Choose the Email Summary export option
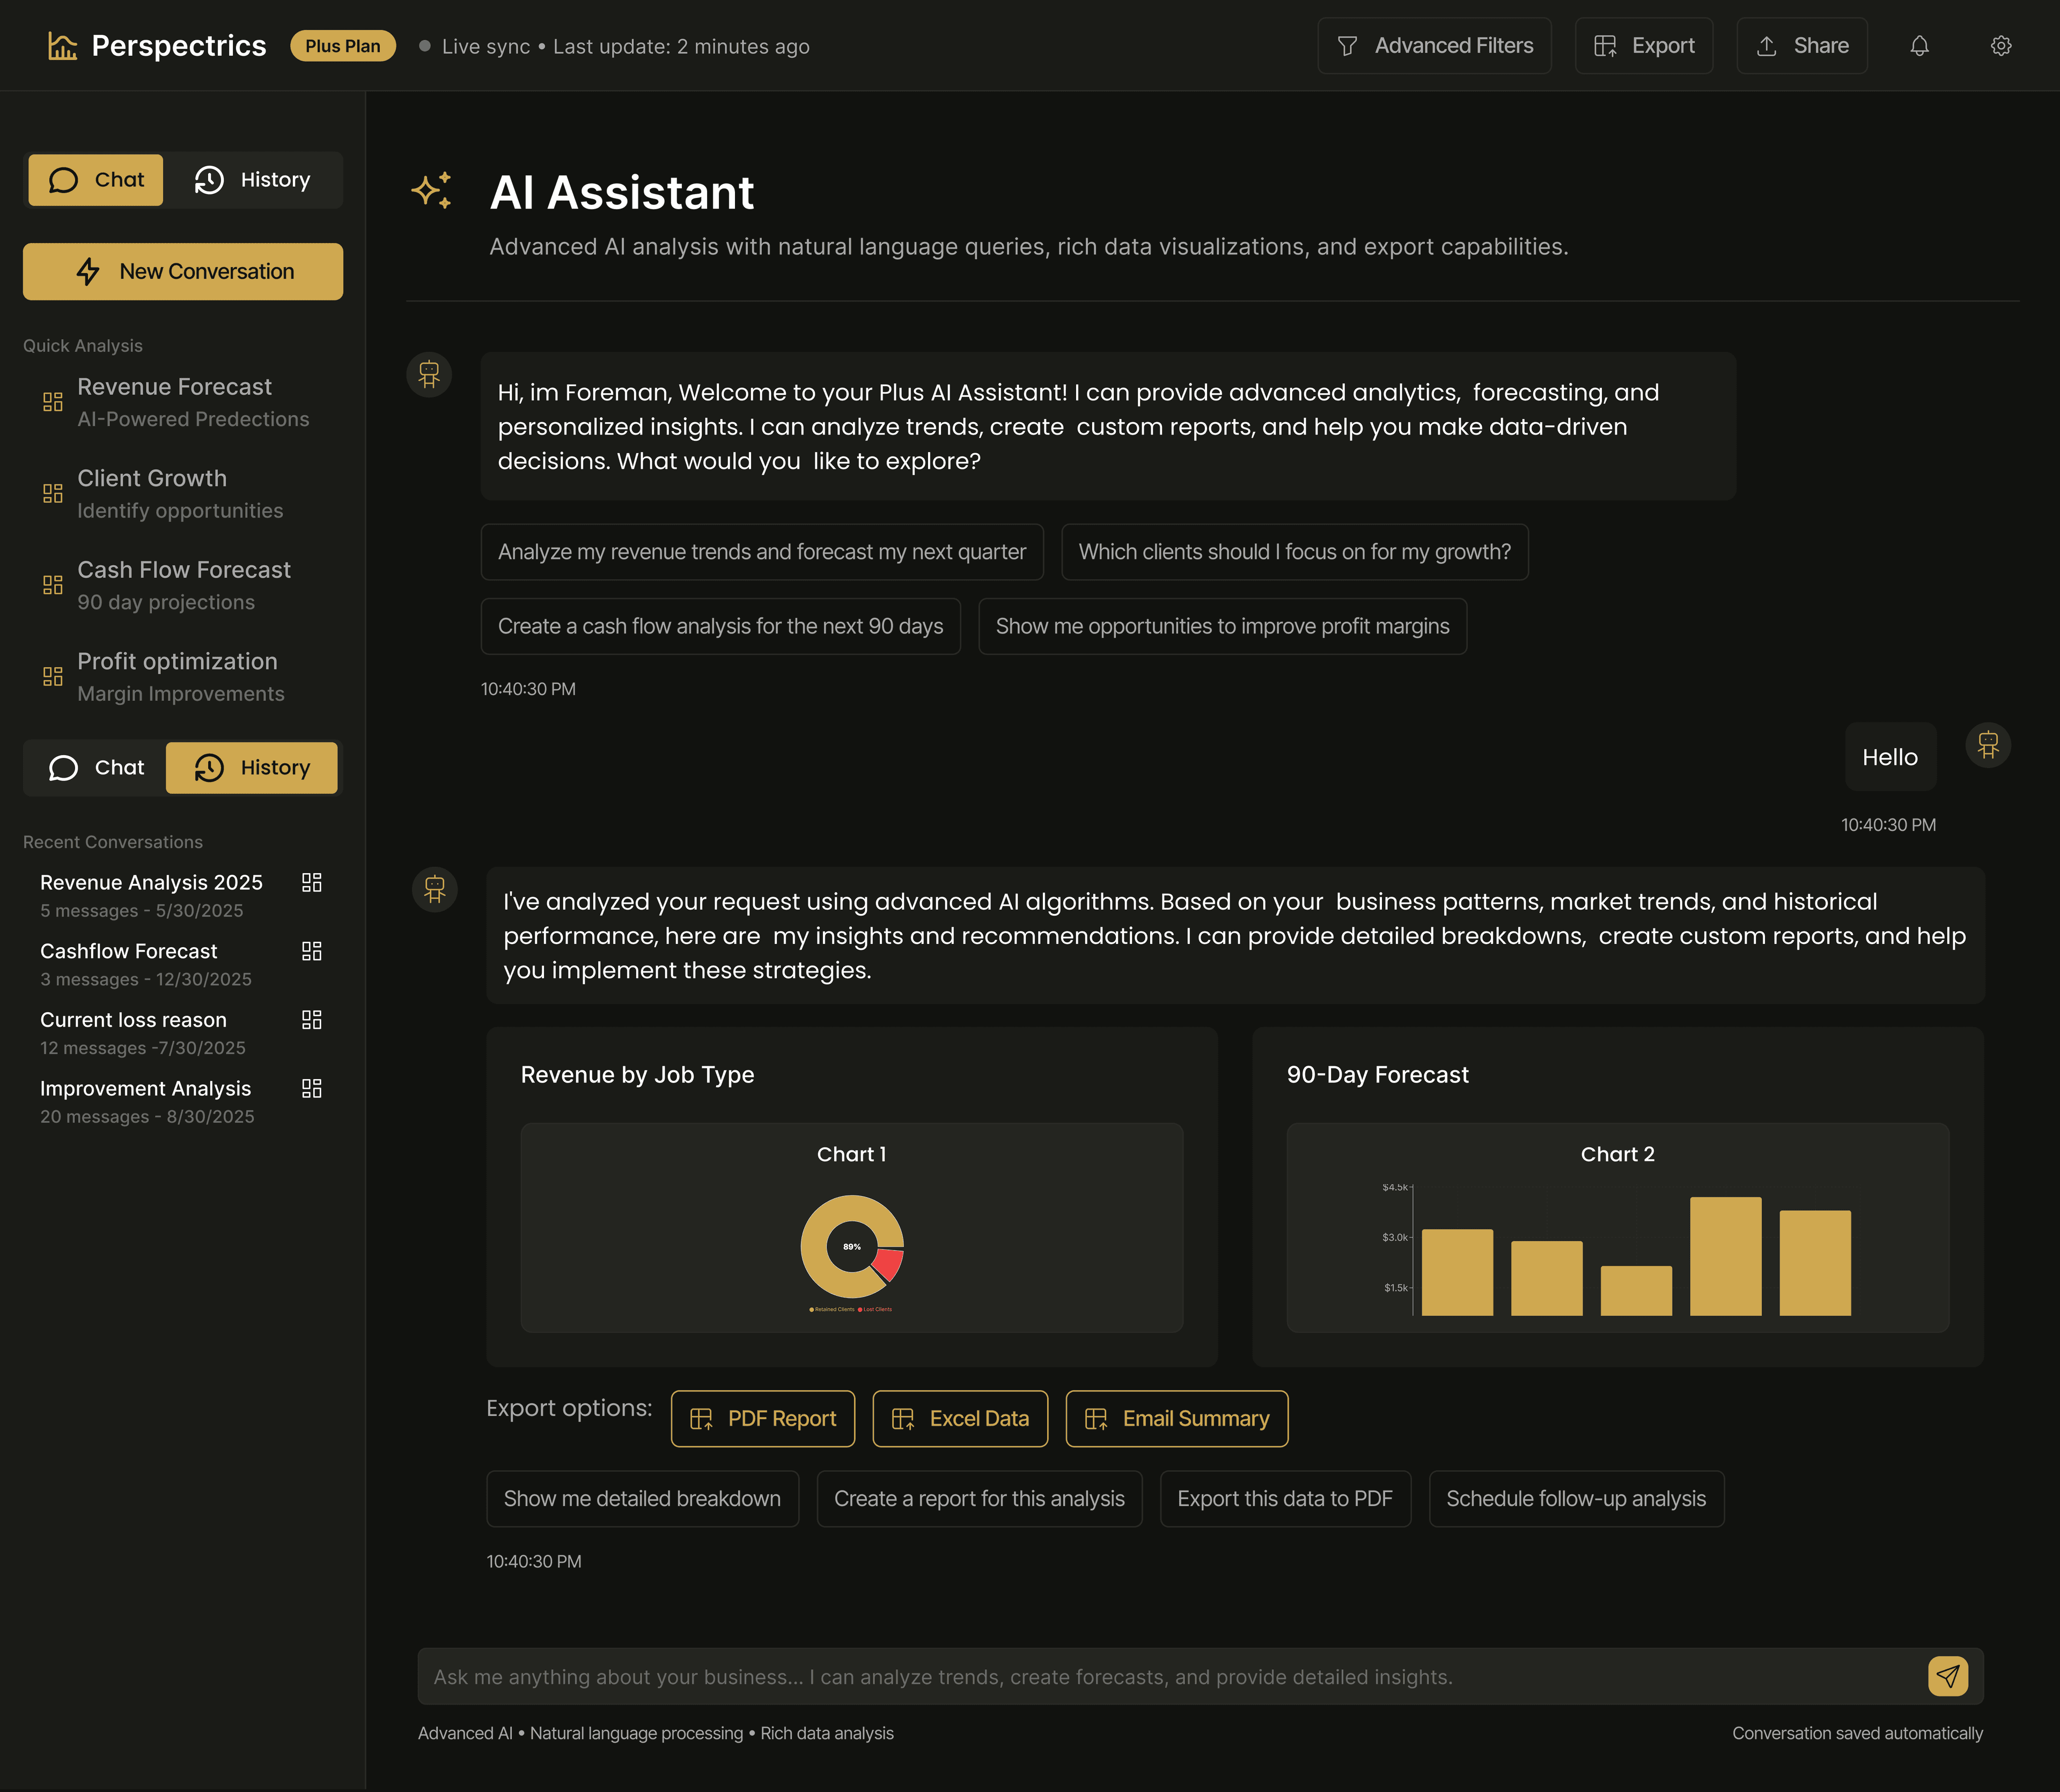This screenshot has width=2060, height=1792. click(x=1176, y=1418)
